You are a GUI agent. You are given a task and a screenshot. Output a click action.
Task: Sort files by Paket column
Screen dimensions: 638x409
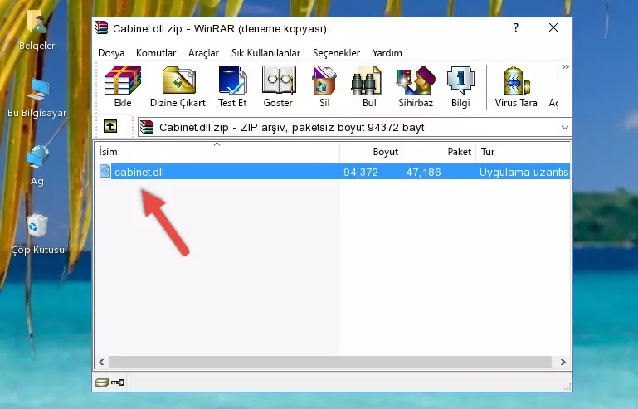click(x=439, y=152)
